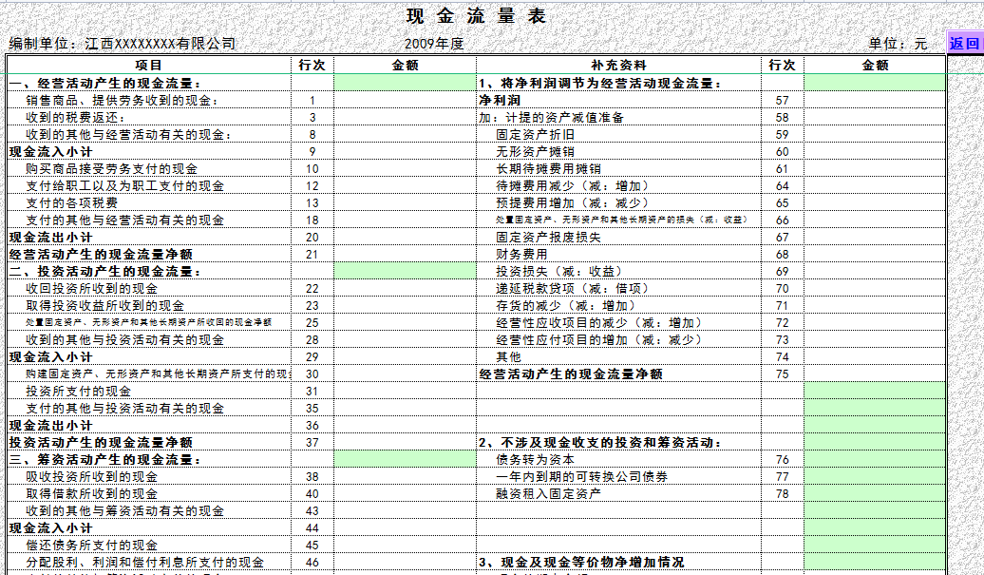Click the 编制单位 company name cell

click(x=123, y=44)
